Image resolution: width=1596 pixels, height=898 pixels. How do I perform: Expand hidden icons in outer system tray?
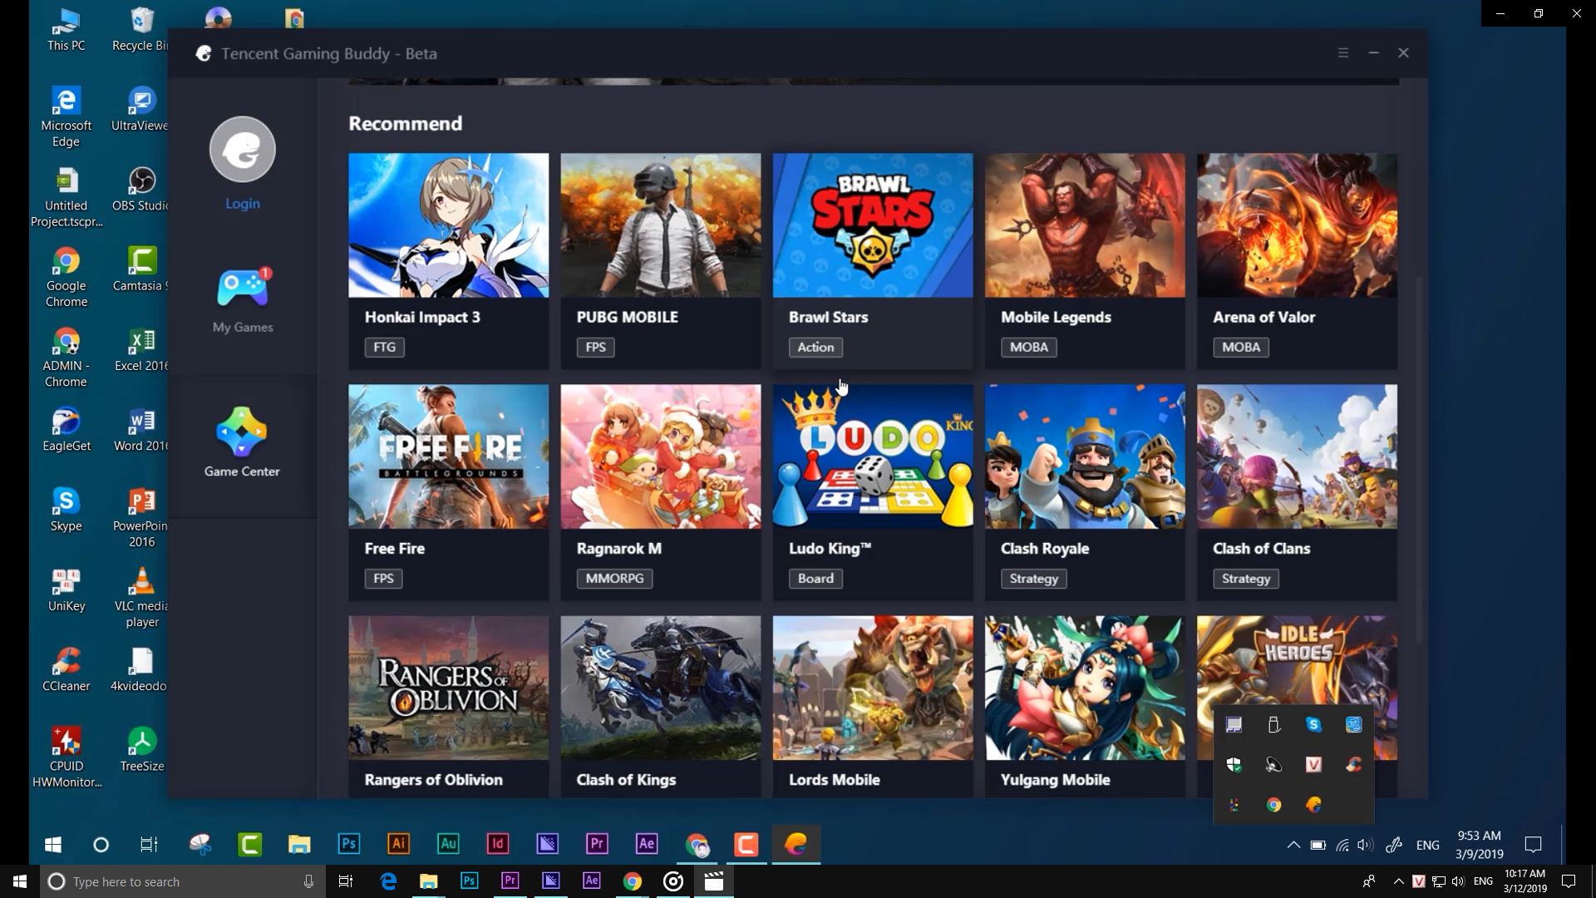[x=1398, y=882]
